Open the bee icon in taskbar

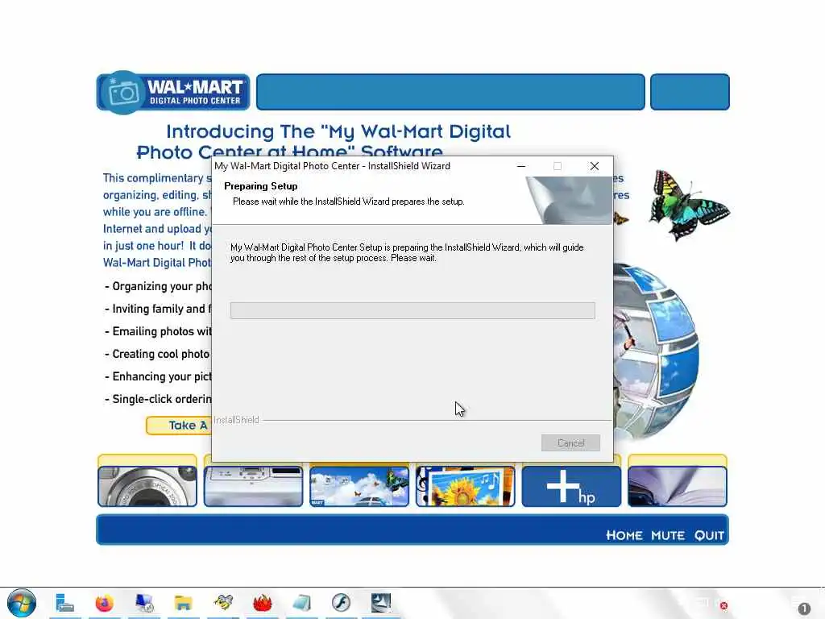[223, 603]
